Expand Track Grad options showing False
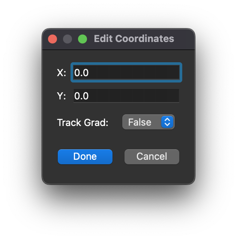The image size is (237, 240). click(x=148, y=122)
